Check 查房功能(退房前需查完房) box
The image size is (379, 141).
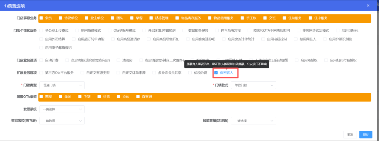click(67, 60)
